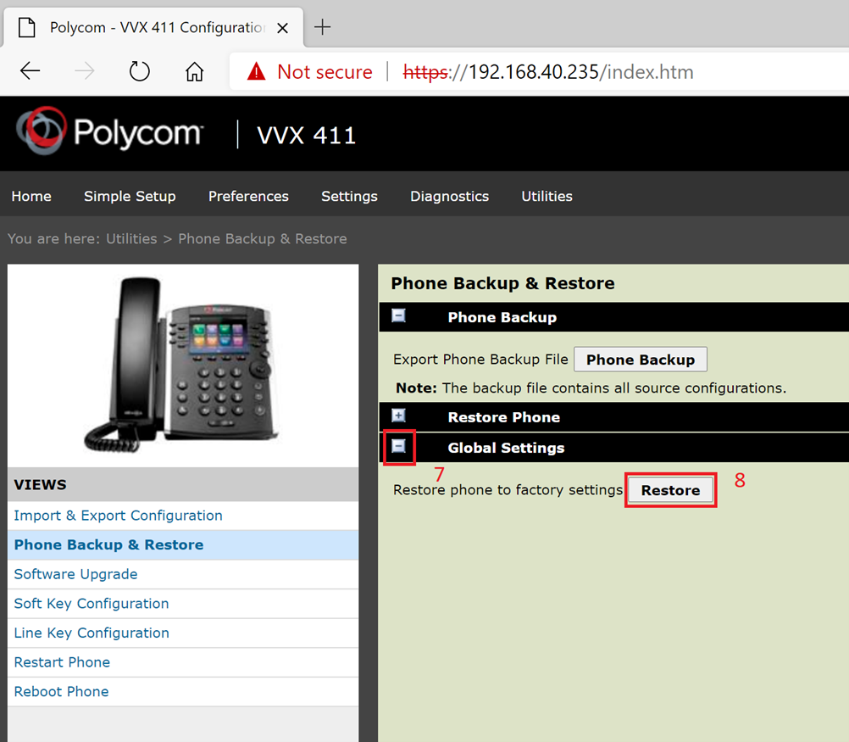Close the Polycom VVX 411 tab

click(282, 28)
